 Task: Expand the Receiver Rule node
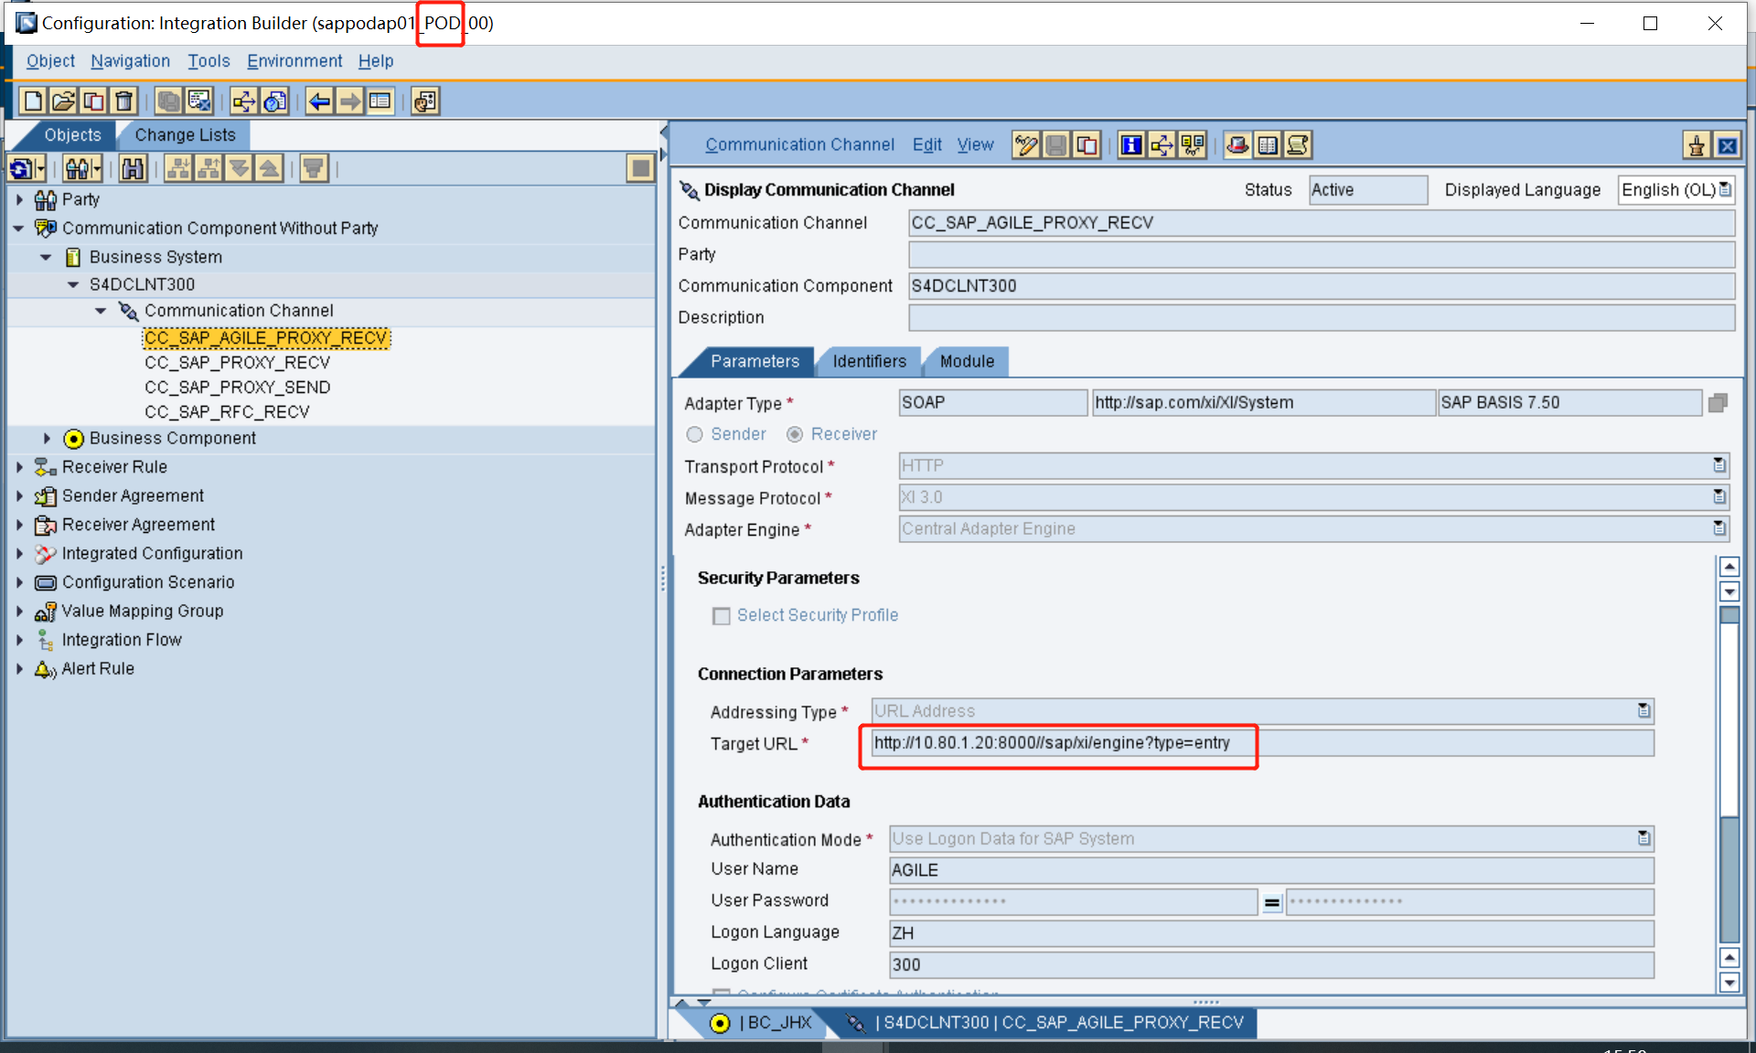(x=19, y=467)
